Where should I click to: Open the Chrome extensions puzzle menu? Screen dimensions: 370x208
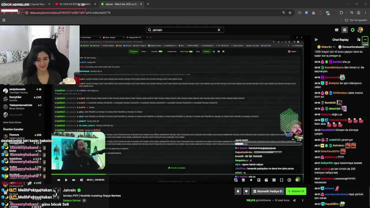(x=341, y=13)
